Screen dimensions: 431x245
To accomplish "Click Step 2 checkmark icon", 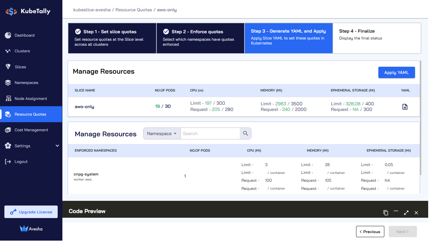I will (x=166, y=32).
